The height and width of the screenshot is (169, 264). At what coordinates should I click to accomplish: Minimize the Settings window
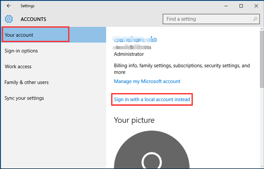tap(226, 6)
